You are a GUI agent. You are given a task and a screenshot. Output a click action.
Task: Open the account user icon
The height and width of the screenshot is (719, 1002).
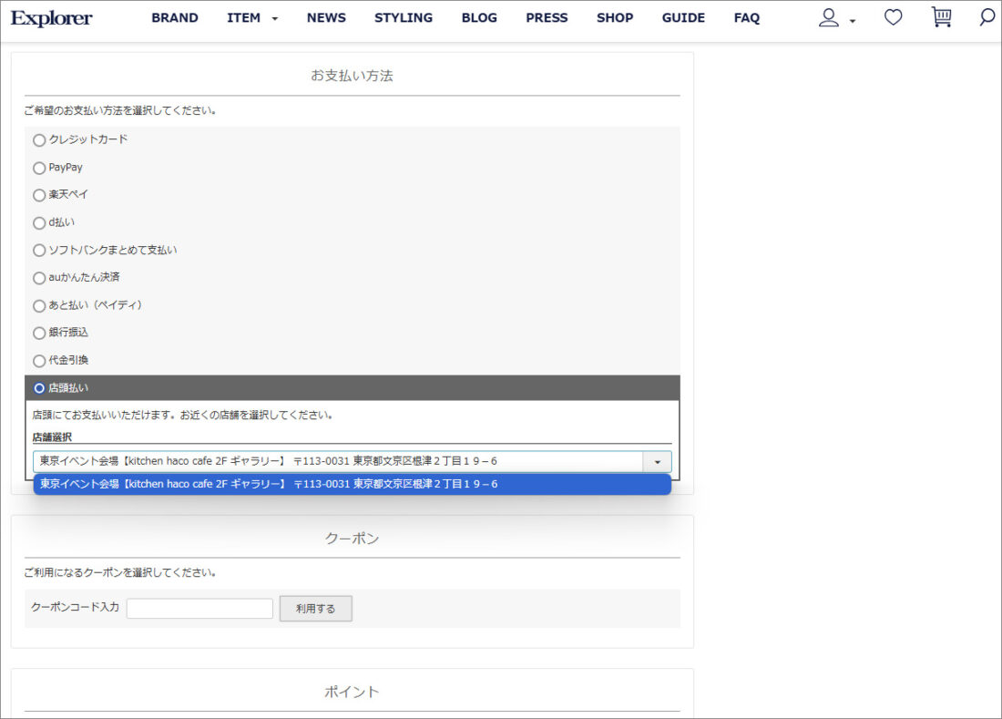tap(828, 18)
